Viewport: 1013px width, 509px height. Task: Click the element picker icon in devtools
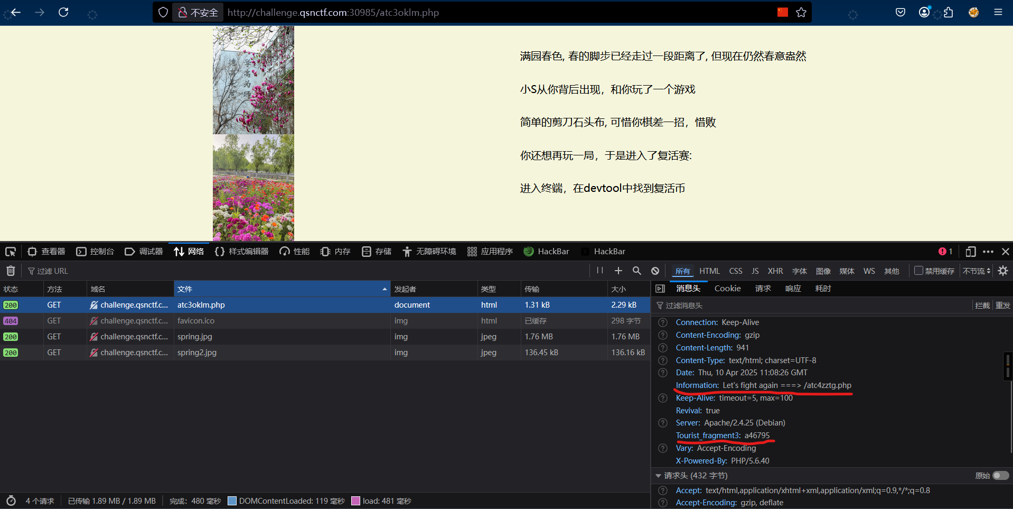click(11, 252)
